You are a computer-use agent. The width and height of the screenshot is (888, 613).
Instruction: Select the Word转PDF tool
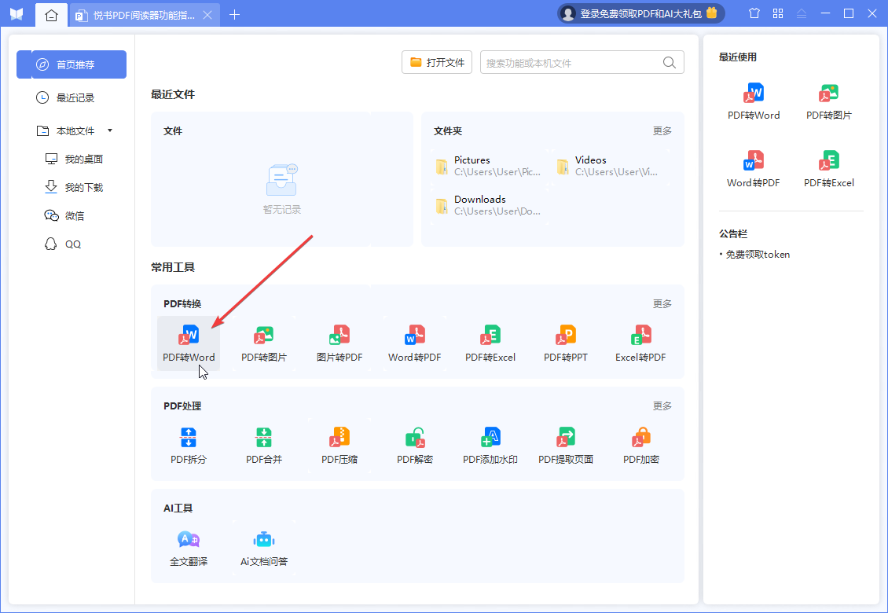(414, 343)
